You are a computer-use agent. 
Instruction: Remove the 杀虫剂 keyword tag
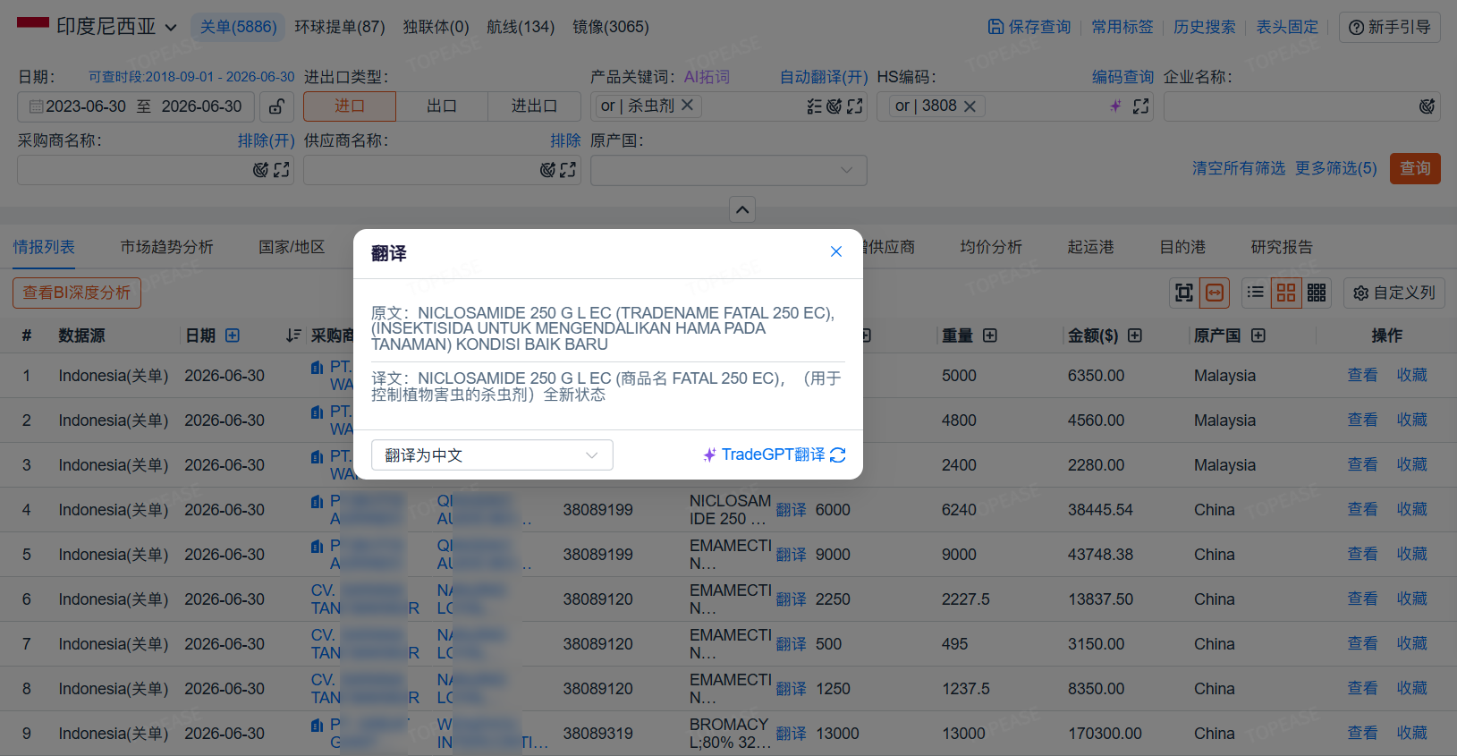tap(687, 105)
